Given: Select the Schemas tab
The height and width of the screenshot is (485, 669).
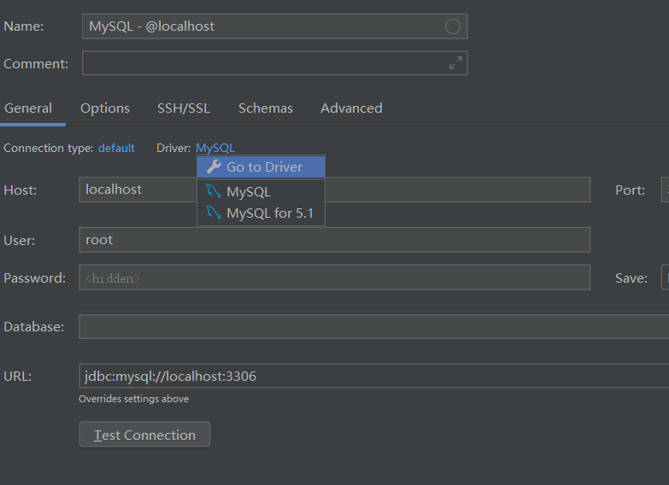Looking at the screenshot, I should pos(266,108).
